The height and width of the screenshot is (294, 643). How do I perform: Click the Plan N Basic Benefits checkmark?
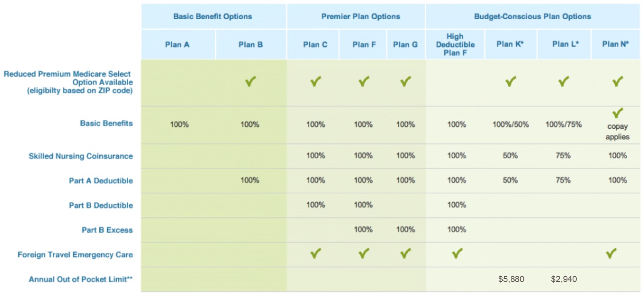pyautogui.click(x=618, y=113)
